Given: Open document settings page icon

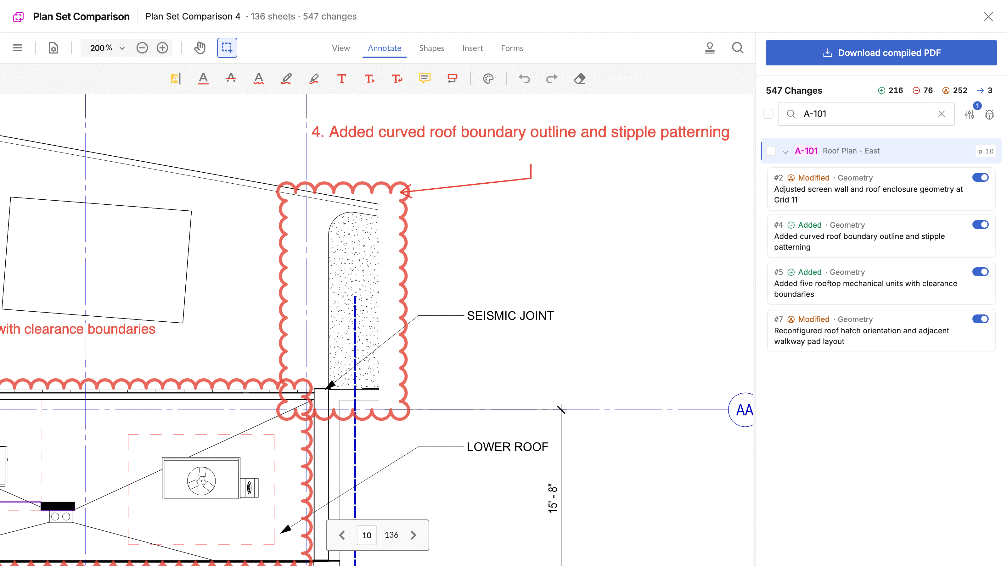Looking at the screenshot, I should point(53,48).
